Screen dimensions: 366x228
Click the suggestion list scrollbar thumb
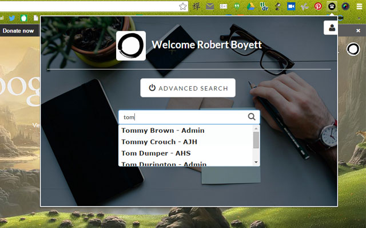(x=256, y=140)
